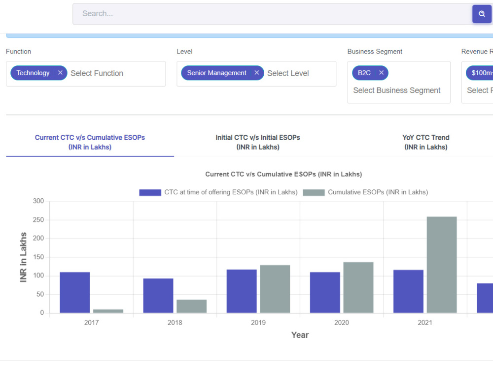Click the 2019 gray Cumulative ESOPs bar
The image size is (493, 369).
tap(275, 289)
